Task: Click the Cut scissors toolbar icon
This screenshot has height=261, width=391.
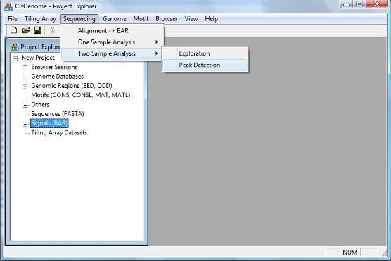Action: (52, 30)
